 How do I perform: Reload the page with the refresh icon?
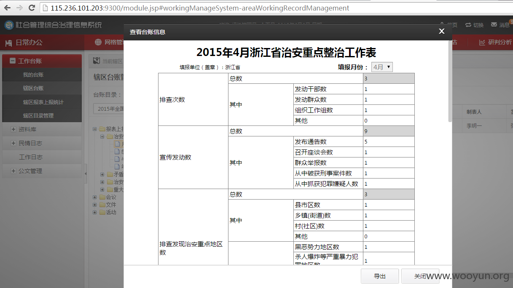(x=32, y=8)
